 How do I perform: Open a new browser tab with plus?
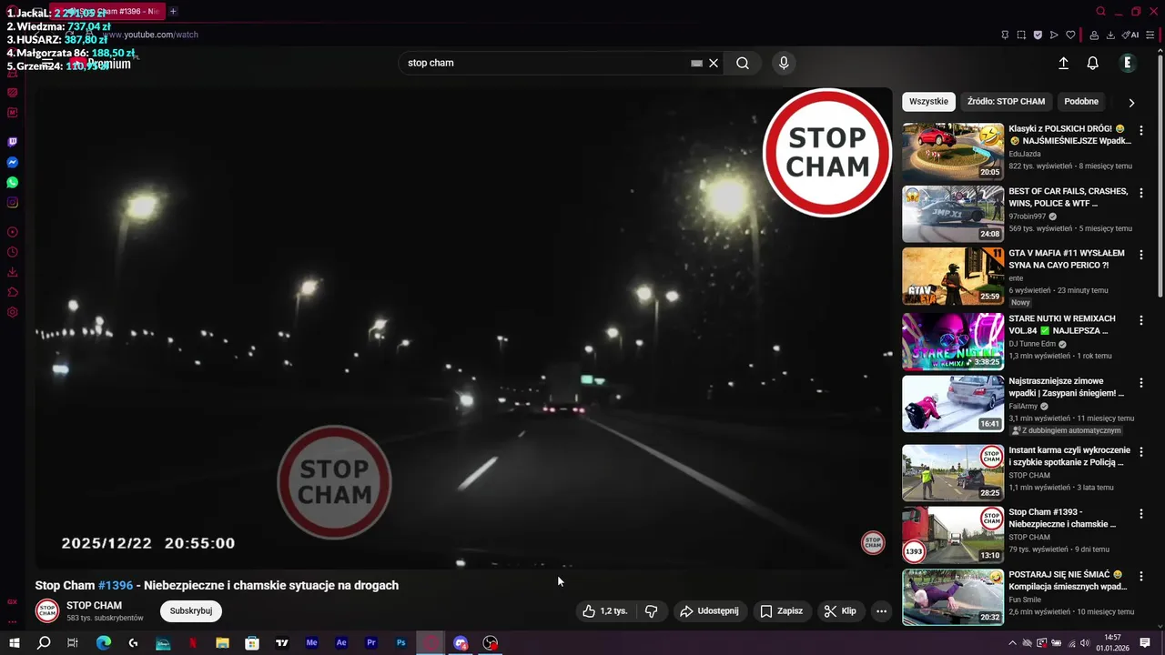(173, 11)
